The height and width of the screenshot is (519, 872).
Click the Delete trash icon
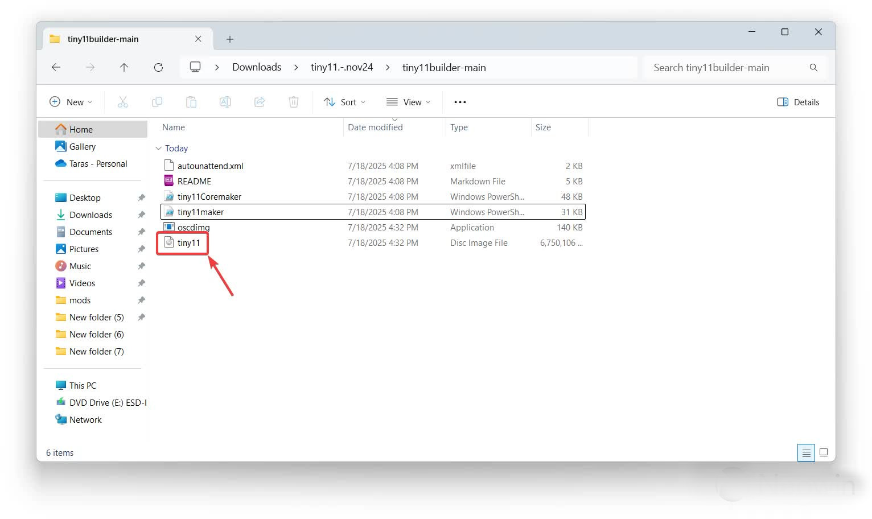pos(294,102)
